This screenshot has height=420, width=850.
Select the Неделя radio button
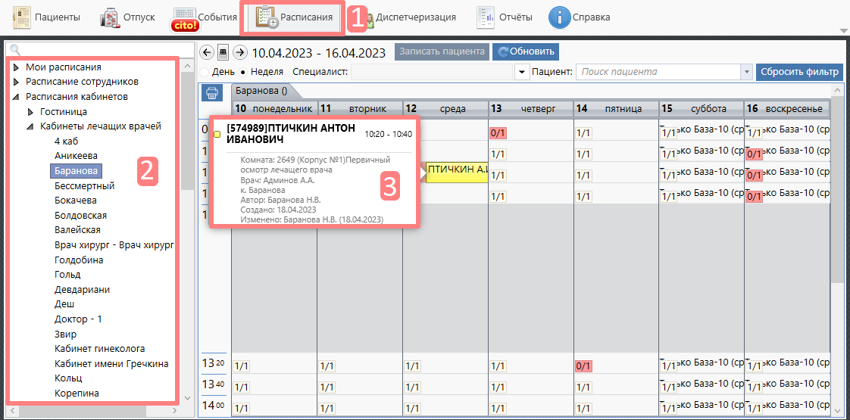tap(242, 72)
